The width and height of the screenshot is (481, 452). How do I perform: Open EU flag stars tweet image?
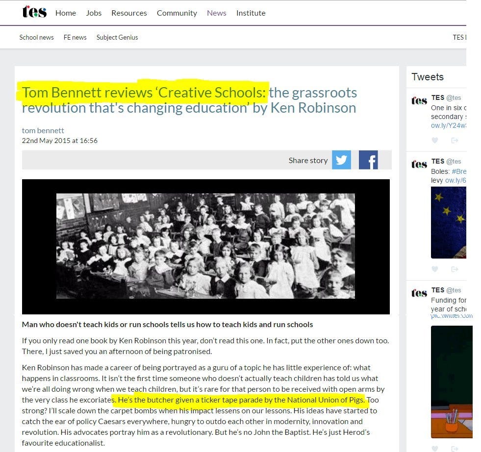click(x=449, y=222)
